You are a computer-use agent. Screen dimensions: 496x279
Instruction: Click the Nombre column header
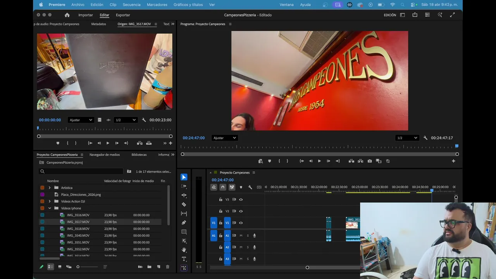point(53,181)
